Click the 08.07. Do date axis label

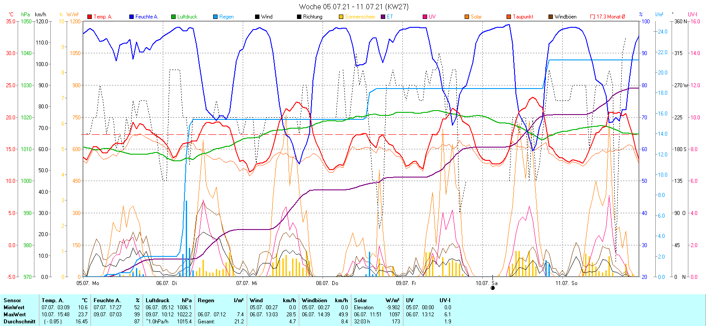(x=327, y=283)
